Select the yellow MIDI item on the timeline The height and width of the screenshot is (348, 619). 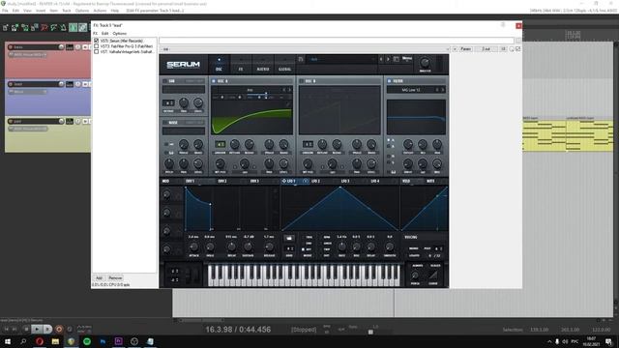pyautogui.click(x=568, y=135)
